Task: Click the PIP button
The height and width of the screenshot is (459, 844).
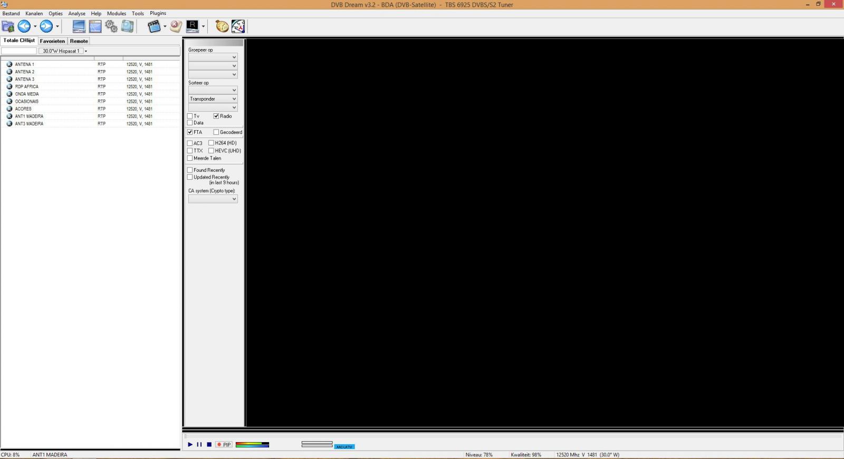Action: [224, 445]
